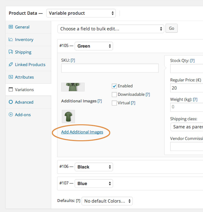Enable the Virtual checkbox
Viewport: 203px width, 212px height.
coord(114,103)
